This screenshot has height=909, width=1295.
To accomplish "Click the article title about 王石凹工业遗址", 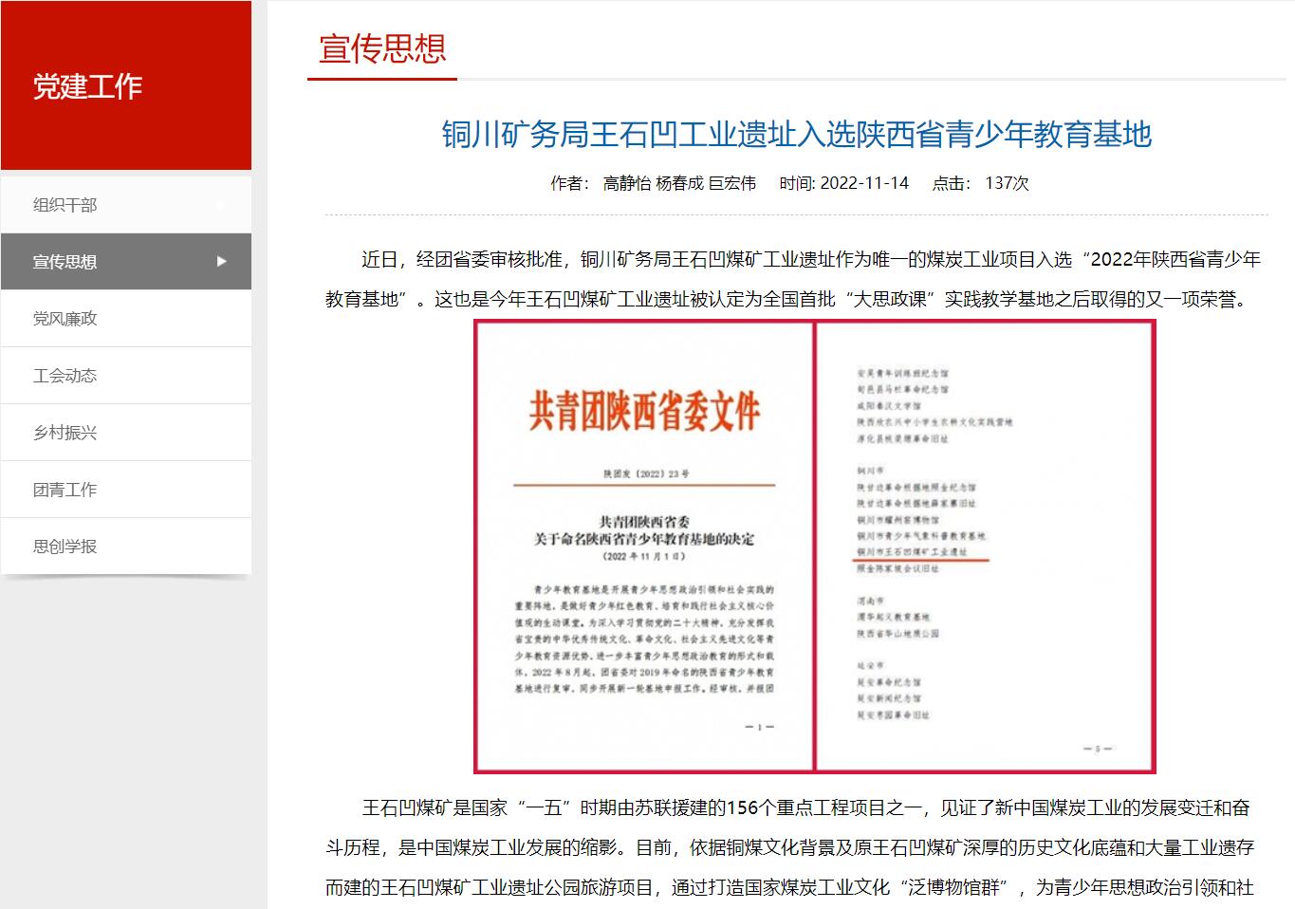I will click(796, 135).
